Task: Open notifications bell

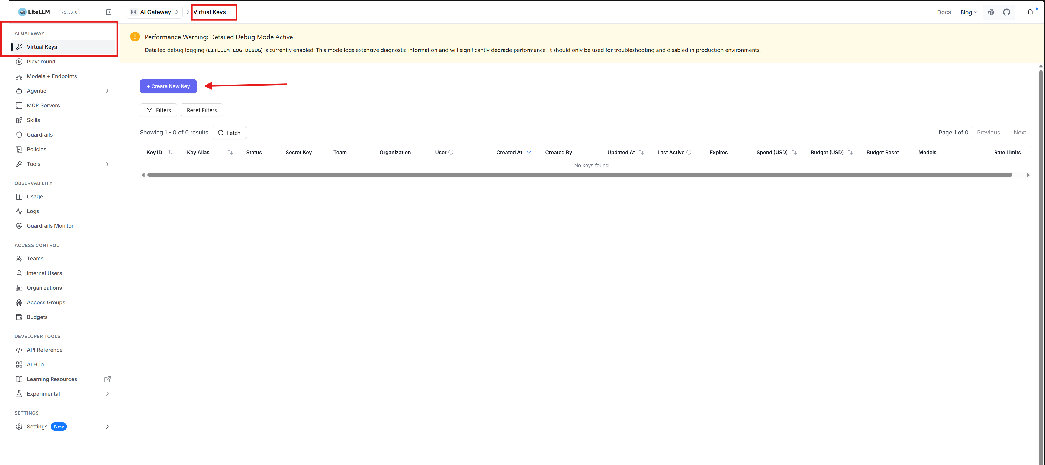Action: [x=1030, y=12]
